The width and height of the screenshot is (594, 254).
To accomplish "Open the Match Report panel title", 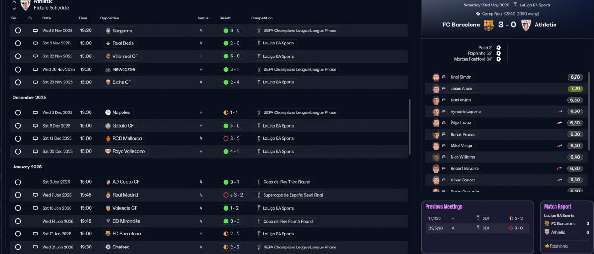I will coord(558,207).
